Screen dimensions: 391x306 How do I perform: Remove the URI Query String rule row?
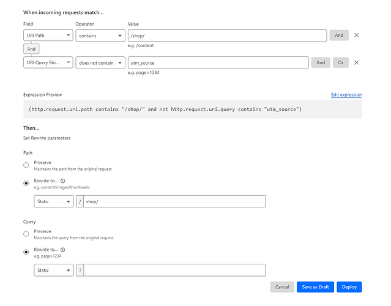pyautogui.click(x=356, y=62)
